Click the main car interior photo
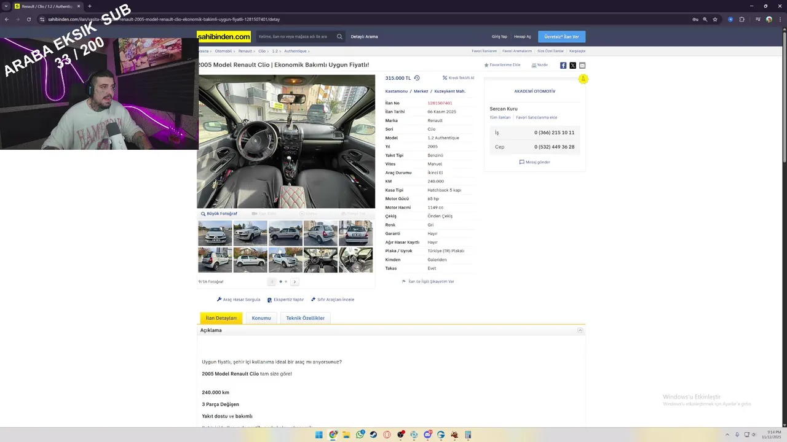Image resolution: width=787 pixels, height=442 pixels. [x=286, y=142]
